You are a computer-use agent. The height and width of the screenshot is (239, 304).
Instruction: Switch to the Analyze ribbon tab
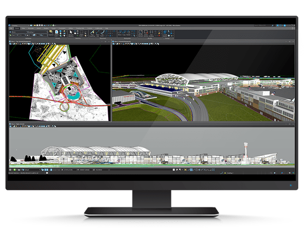46,28
